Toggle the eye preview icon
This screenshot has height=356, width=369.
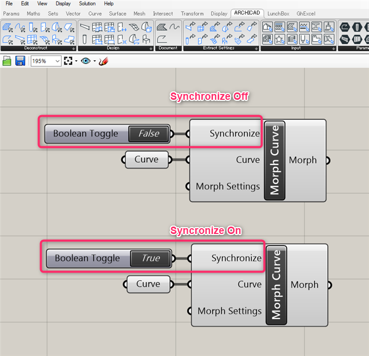click(85, 61)
